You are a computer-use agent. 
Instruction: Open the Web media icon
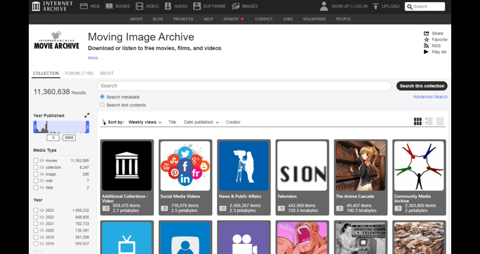click(x=84, y=6)
